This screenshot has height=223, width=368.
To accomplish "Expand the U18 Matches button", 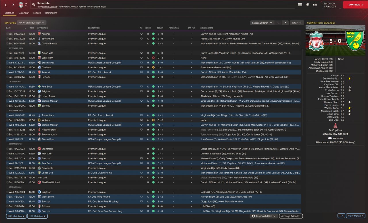I will pos(37,216).
